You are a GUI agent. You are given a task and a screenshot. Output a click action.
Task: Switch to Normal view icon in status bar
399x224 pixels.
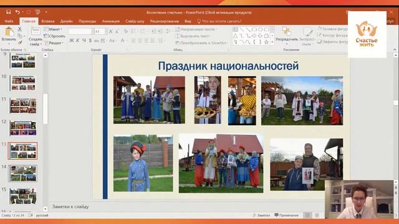[307, 215]
